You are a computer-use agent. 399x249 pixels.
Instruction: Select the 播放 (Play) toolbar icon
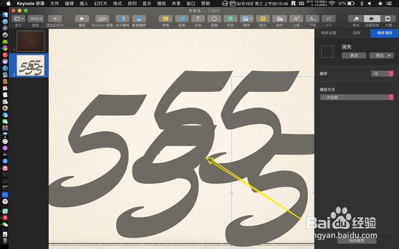tap(82, 19)
